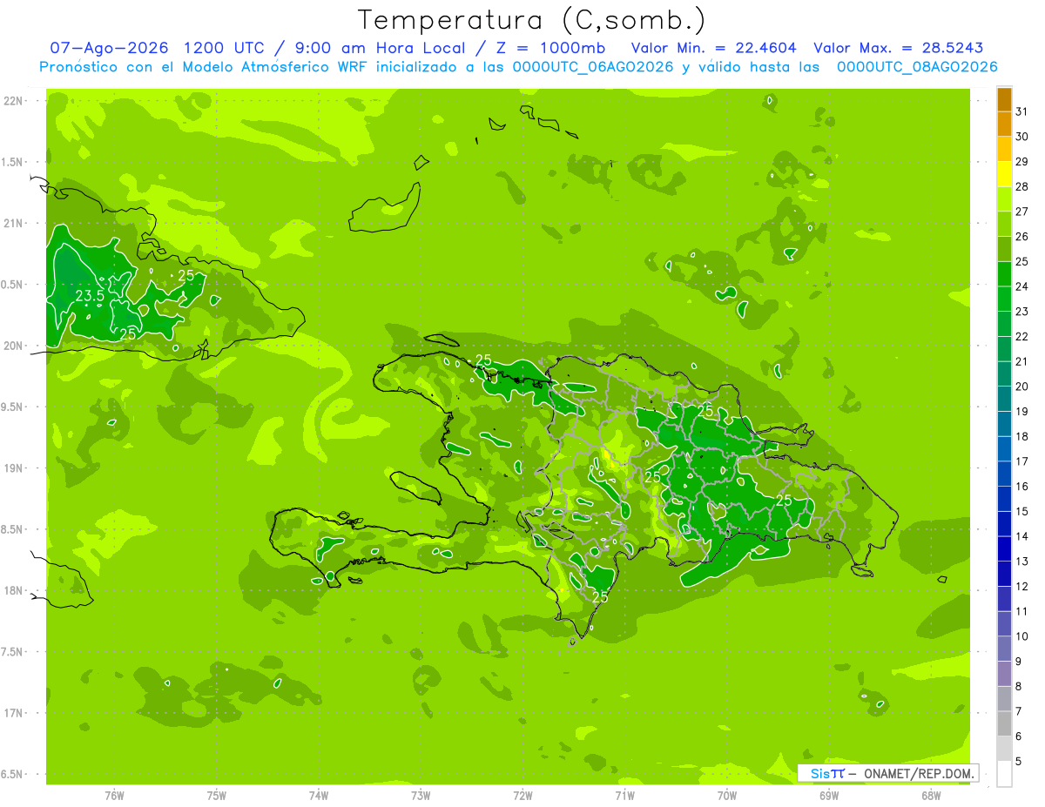Click the light green swatch between 26 and 27
The width and height of the screenshot is (1045, 807).
click(1004, 224)
